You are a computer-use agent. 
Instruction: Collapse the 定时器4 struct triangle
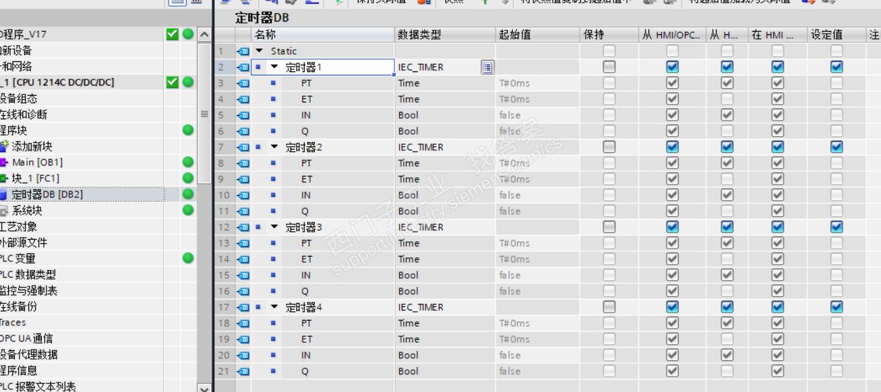(274, 307)
